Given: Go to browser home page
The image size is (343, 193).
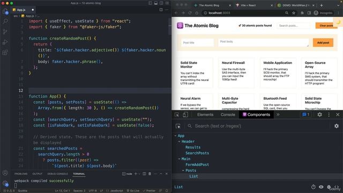Looking at the screenshot, I should coord(197,13).
